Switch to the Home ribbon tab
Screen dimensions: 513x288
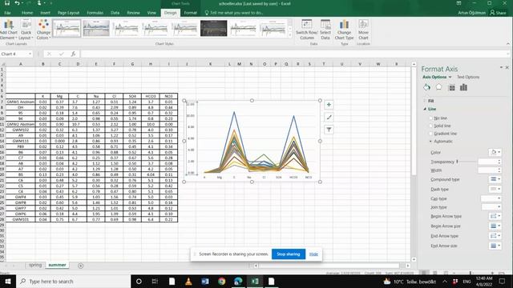pos(27,13)
